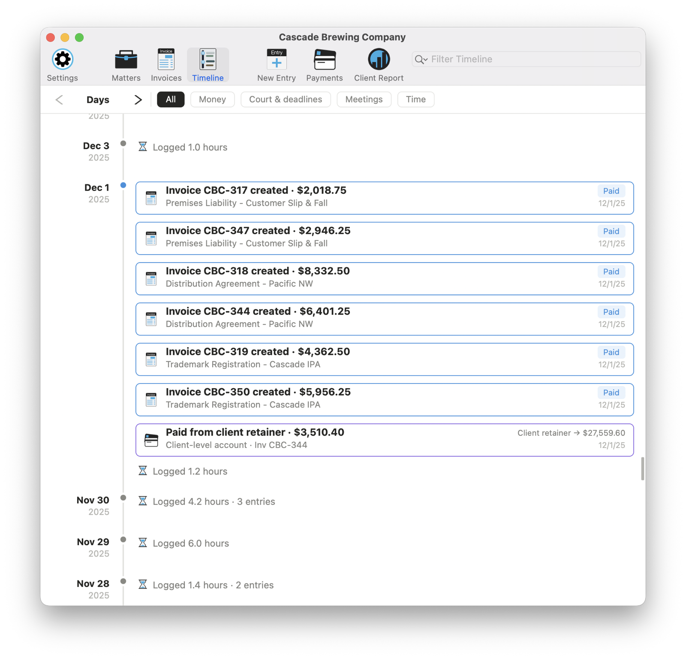Click the green zoom window button
Image resolution: width=686 pixels, height=659 pixels.
[x=79, y=37]
